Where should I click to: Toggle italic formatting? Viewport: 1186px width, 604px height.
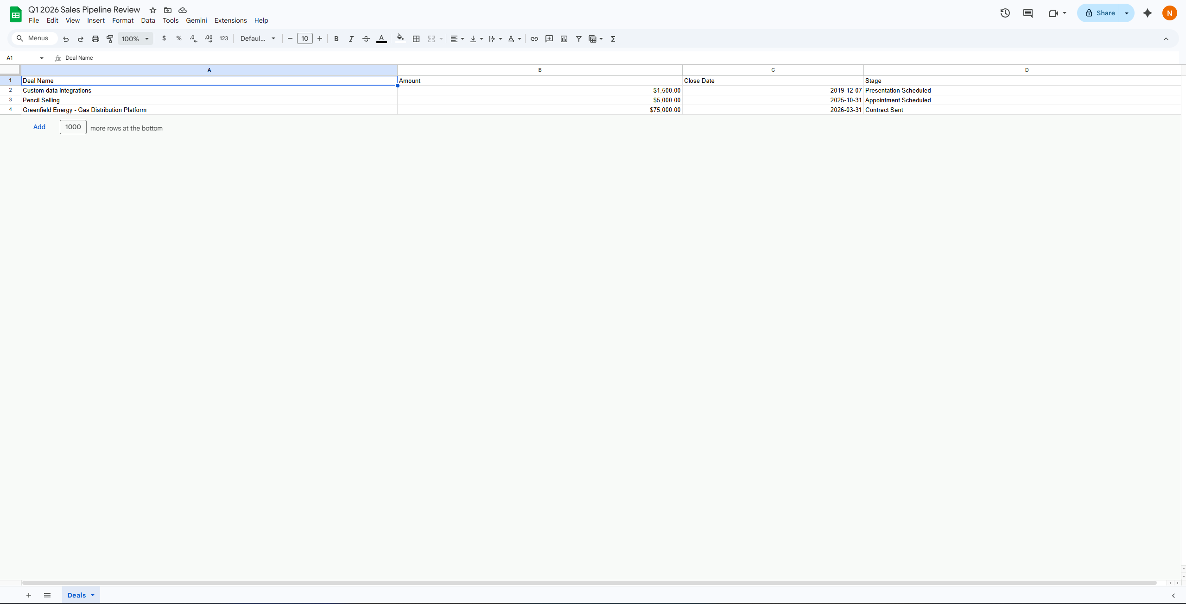tap(351, 39)
